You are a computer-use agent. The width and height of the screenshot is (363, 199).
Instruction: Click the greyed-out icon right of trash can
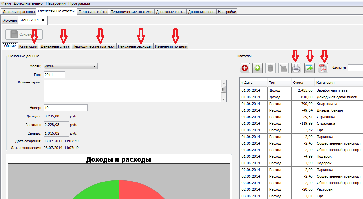coord(283,68)
